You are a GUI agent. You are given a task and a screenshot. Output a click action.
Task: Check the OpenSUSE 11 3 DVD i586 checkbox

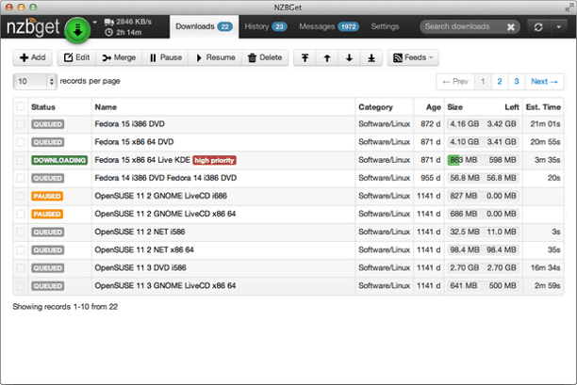point(21,268)
